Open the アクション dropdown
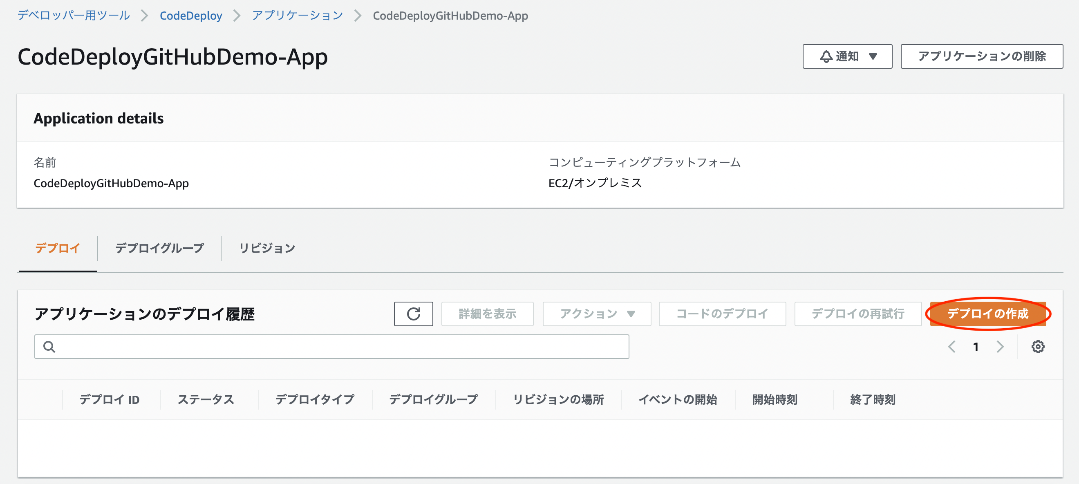 (596, 314)
